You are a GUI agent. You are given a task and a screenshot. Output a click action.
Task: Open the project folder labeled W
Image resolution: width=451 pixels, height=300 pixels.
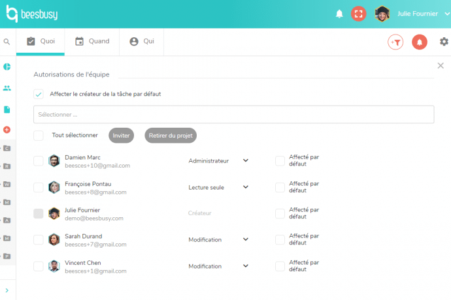coord(7,185)
